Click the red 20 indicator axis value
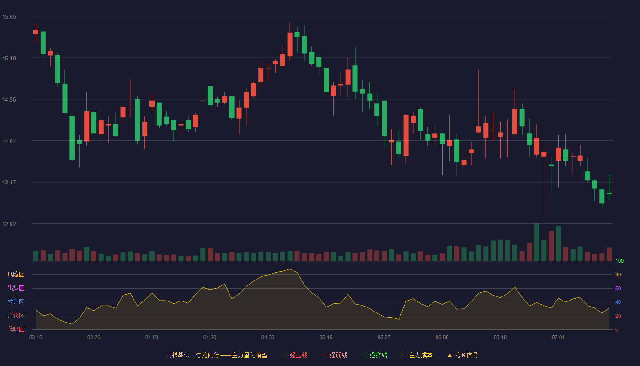 [618, 316]
